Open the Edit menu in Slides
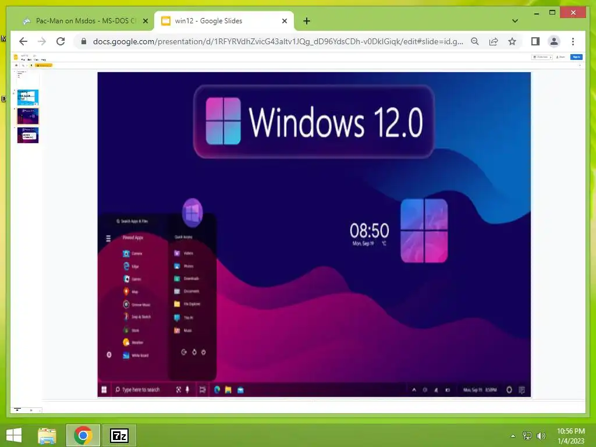 tap(29, 60)
